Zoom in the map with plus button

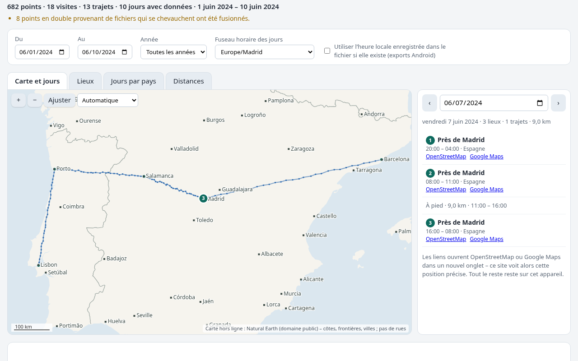tap(19, 100)
